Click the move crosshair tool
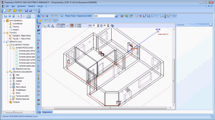215x120 pixels. click(x=47, y=16)
